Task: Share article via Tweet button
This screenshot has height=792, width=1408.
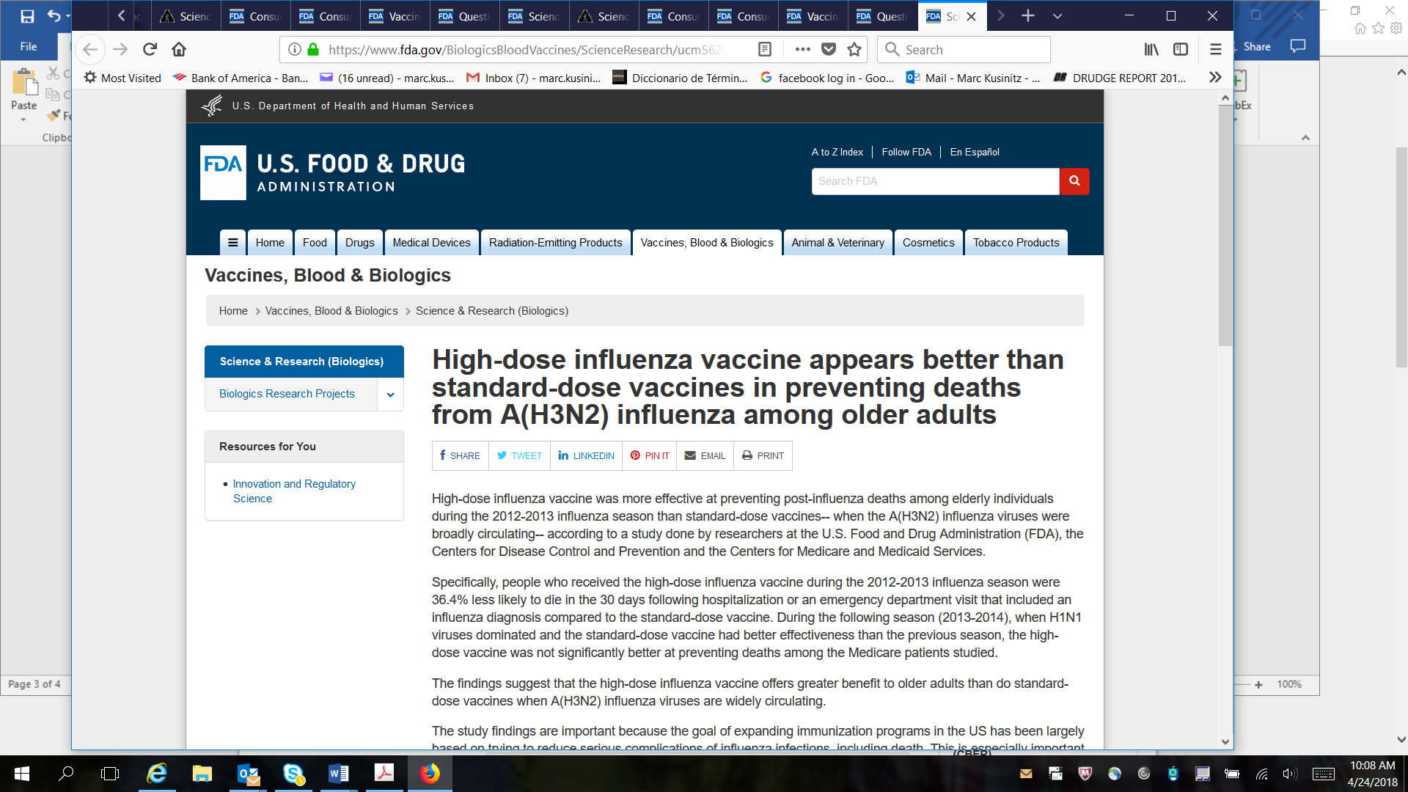Action: click(x=519, y=455)
